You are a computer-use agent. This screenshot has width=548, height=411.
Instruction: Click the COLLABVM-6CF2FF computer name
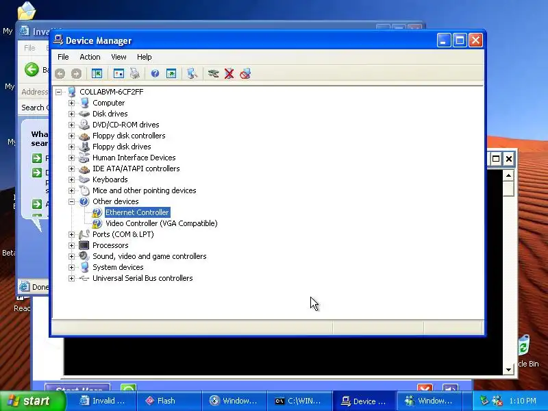(112, 92)
